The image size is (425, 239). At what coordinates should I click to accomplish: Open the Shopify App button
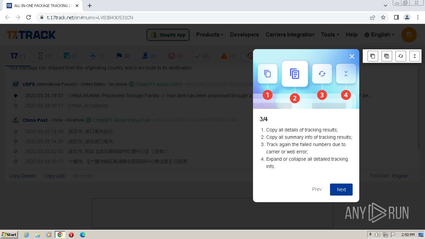tap(168, 35)
